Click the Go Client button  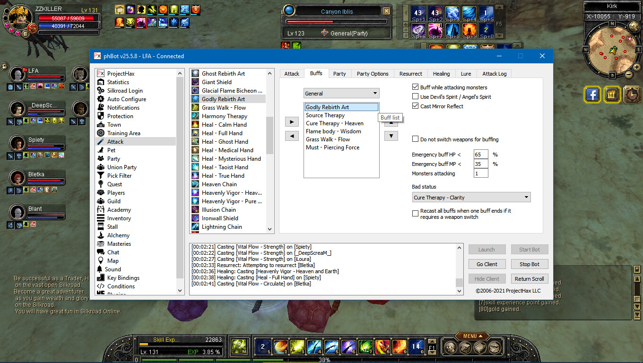pyautogui.click(x=487, y=264)
